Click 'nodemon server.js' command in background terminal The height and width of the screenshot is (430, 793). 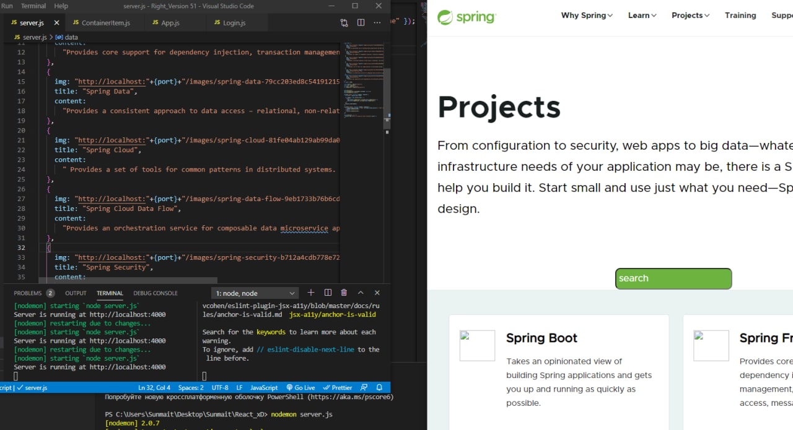pyautogui.click(x=302, y=414)
